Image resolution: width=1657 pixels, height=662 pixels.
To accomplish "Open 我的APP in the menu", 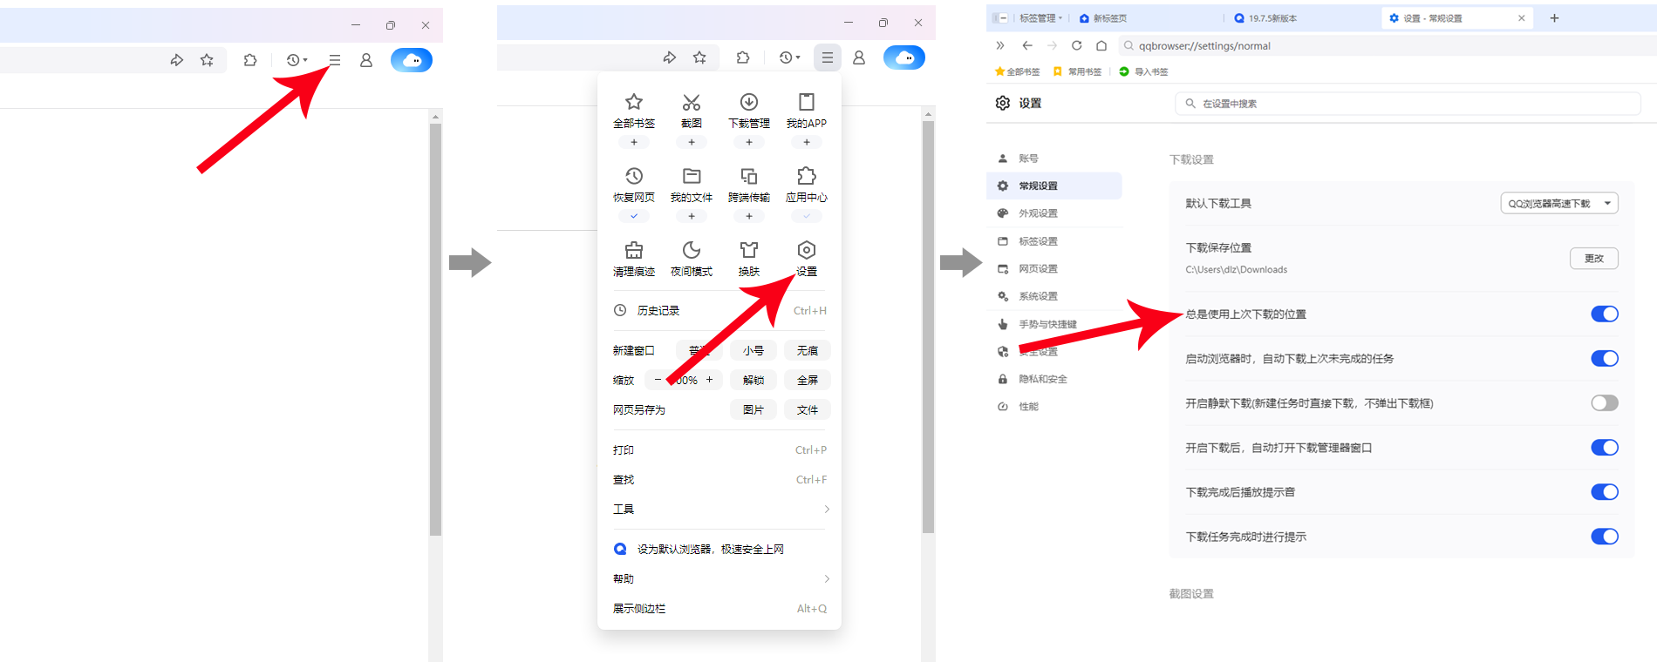I will tap(807, 111).
